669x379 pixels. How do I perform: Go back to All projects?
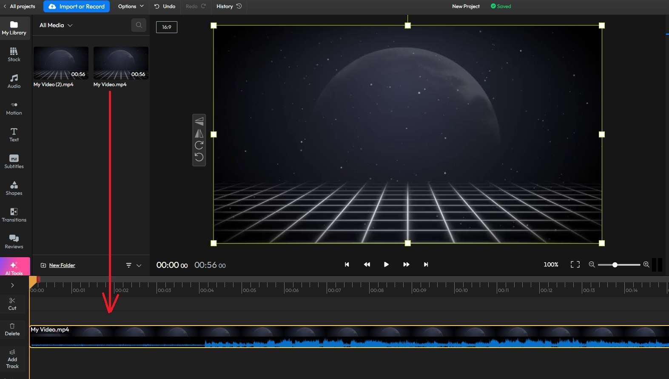pyautogui.click(x=19, y=6)
